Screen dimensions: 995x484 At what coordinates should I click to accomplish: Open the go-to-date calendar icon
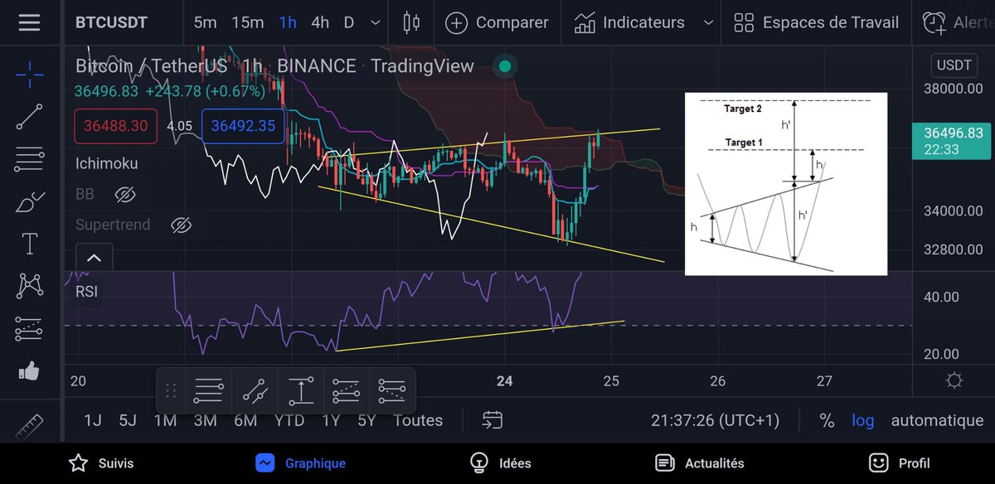(492, 420)
